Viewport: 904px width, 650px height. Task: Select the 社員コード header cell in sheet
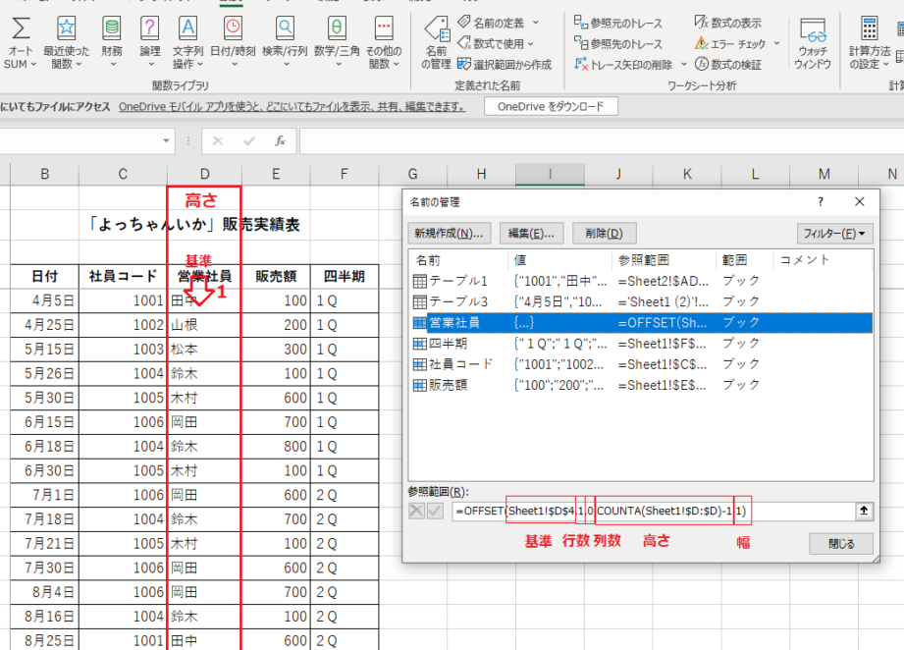coord(123,276)
